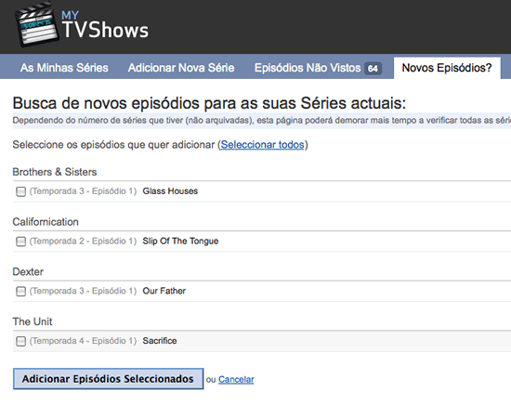Click the (Temporada 2 - Episódio 1) label

coord(83,242)
